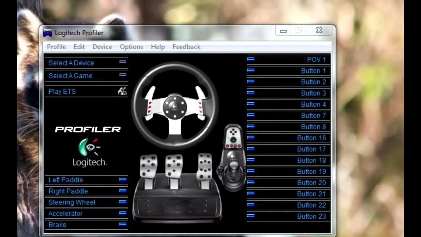
Task: Open the Help menu
Action: tap(158, 47)
